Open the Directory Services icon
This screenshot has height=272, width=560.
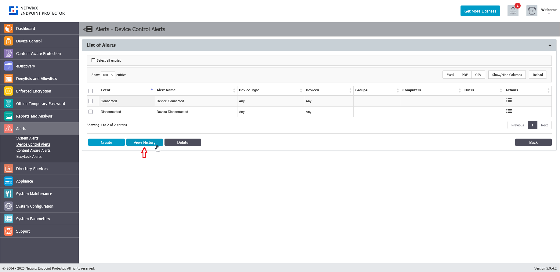[9, 169]
